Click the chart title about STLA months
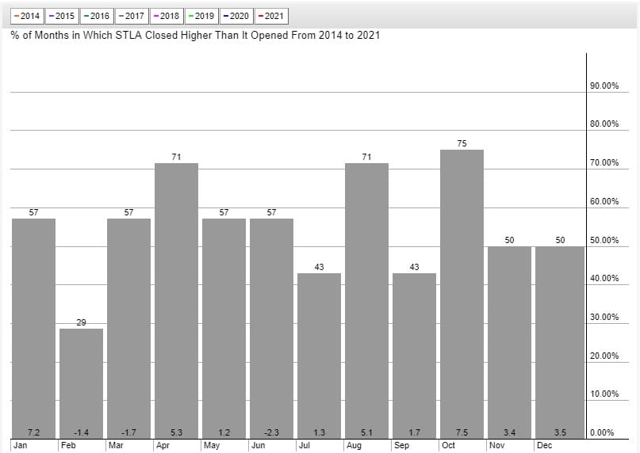The image size is (640, 453). (x=195, y=36)
